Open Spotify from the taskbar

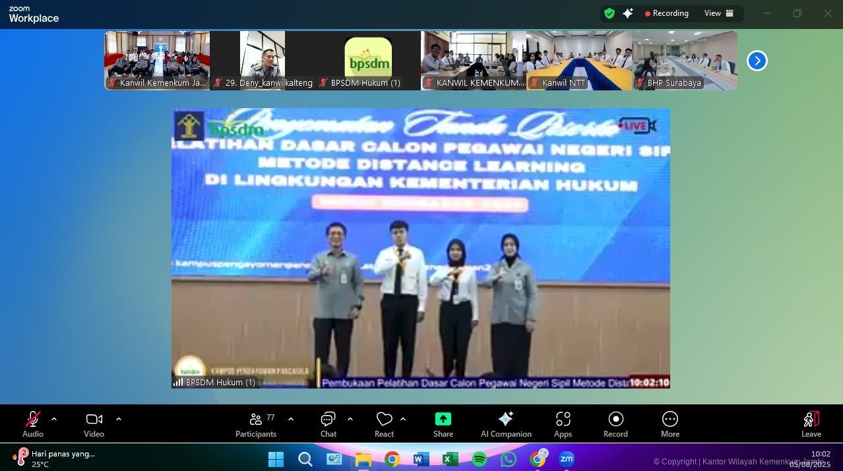click(480, 459)
